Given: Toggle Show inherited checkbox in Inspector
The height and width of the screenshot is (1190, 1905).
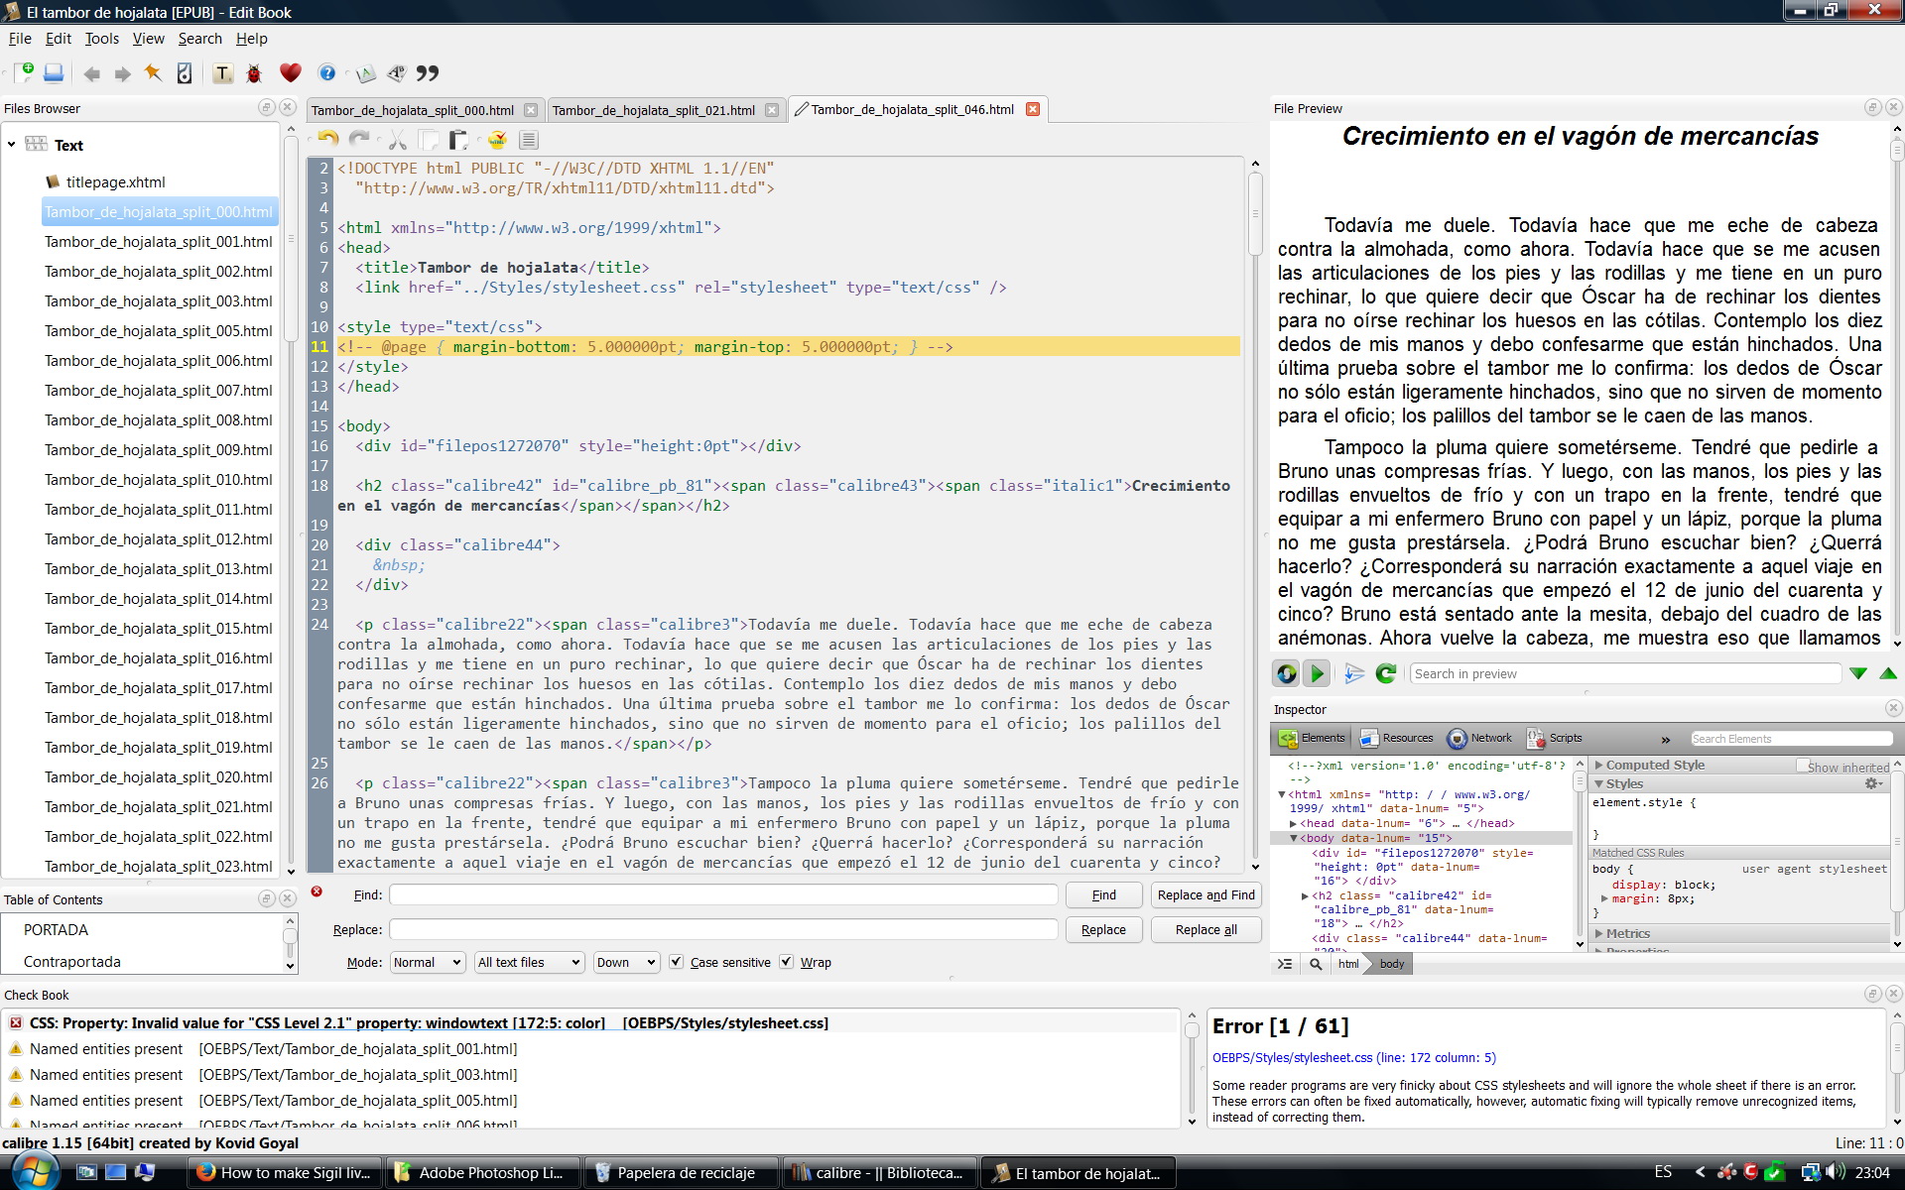Looking at the screenshot, I should 1802,766.
